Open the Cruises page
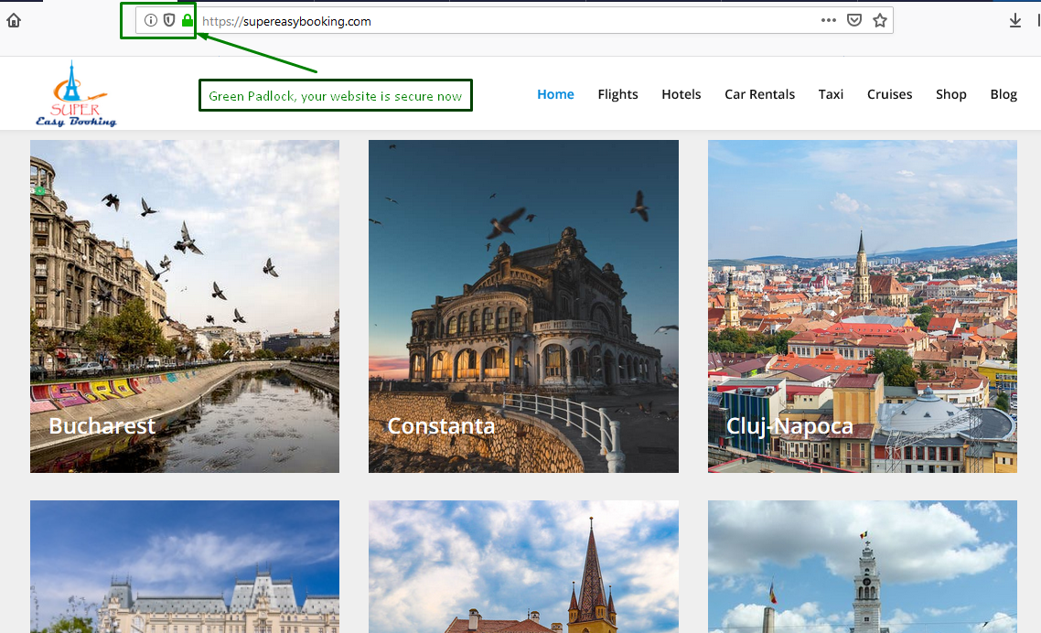The image size is (1041, 633). 889,94
